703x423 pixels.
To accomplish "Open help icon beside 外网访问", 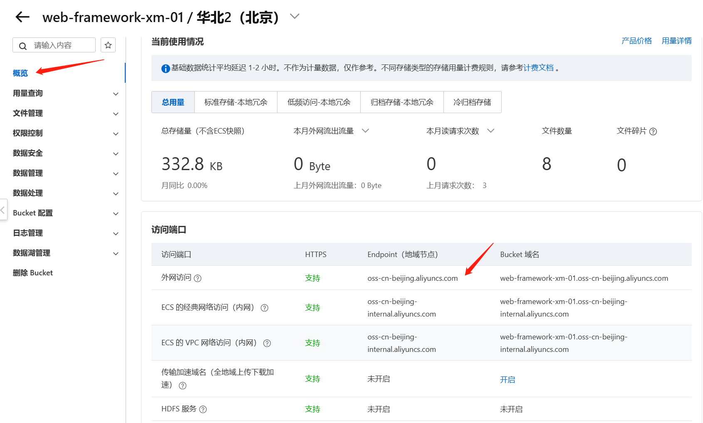I will pos(198,278).
